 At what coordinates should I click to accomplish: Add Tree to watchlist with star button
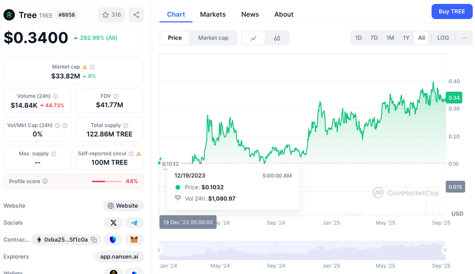[x=111, y=15]
